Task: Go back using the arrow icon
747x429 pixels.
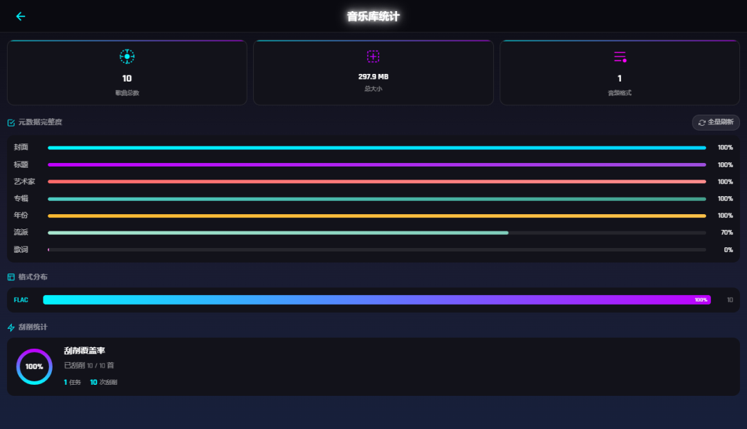Action: [x=21, y=17]
